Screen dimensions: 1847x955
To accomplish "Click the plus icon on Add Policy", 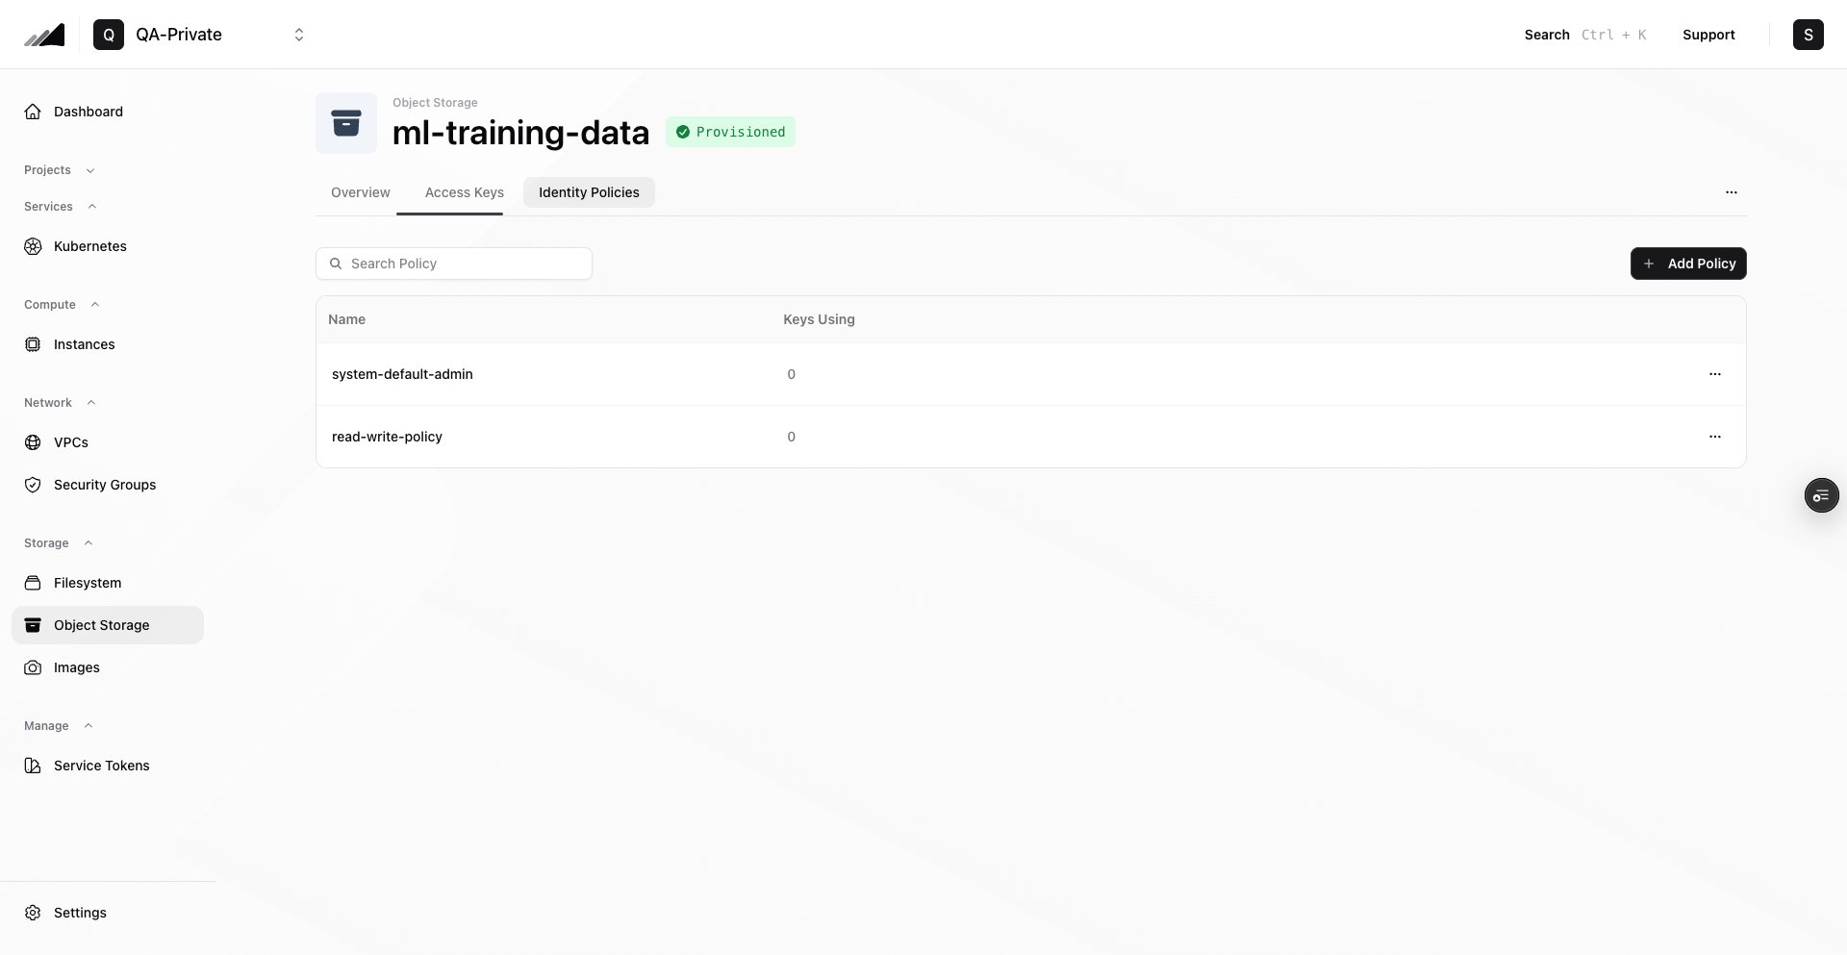I will point(1649,264).
